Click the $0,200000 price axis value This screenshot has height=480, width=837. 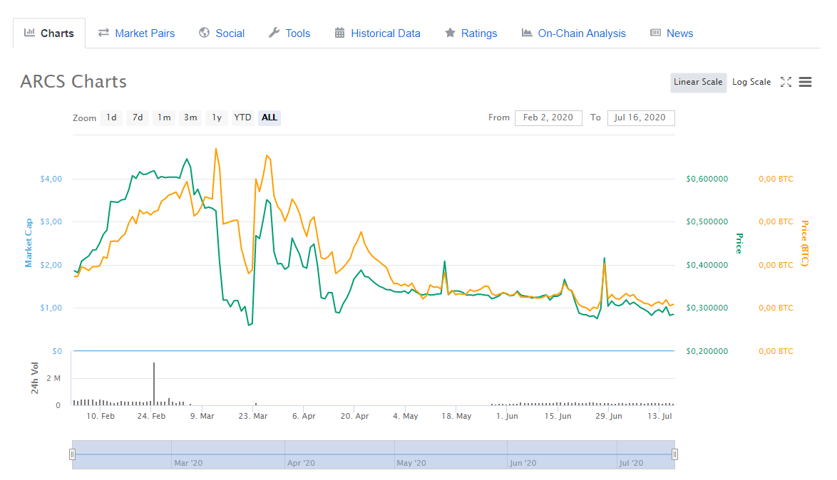[x=707, y=351]
